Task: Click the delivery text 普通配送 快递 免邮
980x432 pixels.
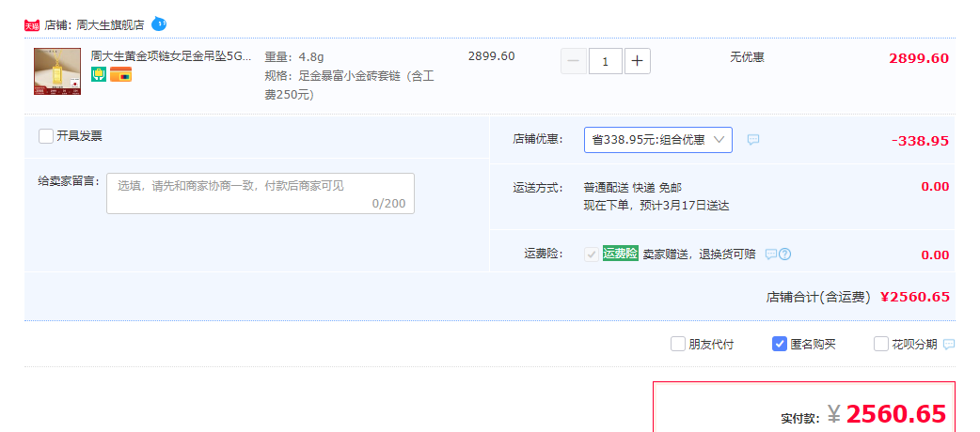Action: (633, 187)
